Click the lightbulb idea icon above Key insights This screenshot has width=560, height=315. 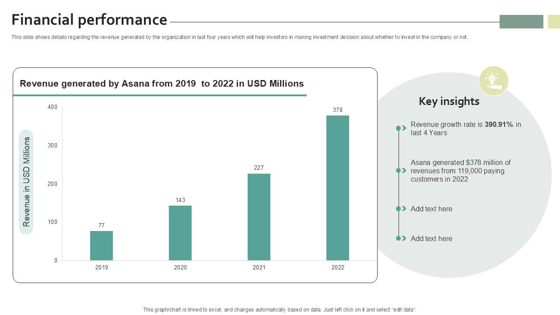pyautogui.click(x=493, y=81)
